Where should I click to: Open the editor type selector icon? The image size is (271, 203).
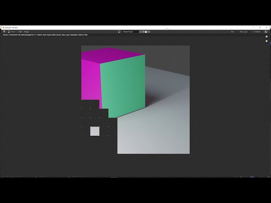(5, 32)
